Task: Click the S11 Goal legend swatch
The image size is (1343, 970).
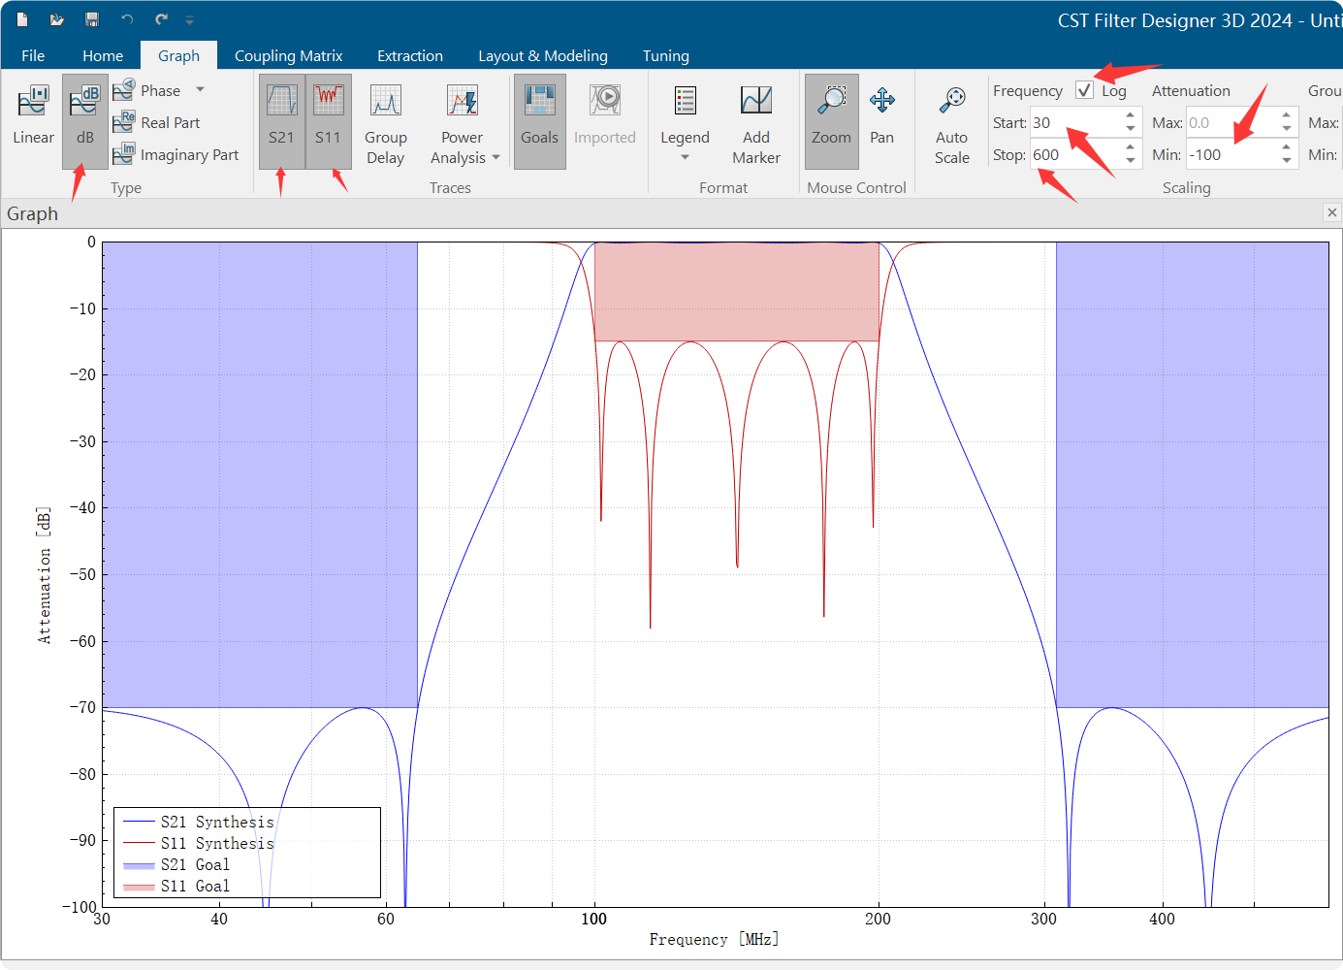Action: pos(139,887)
